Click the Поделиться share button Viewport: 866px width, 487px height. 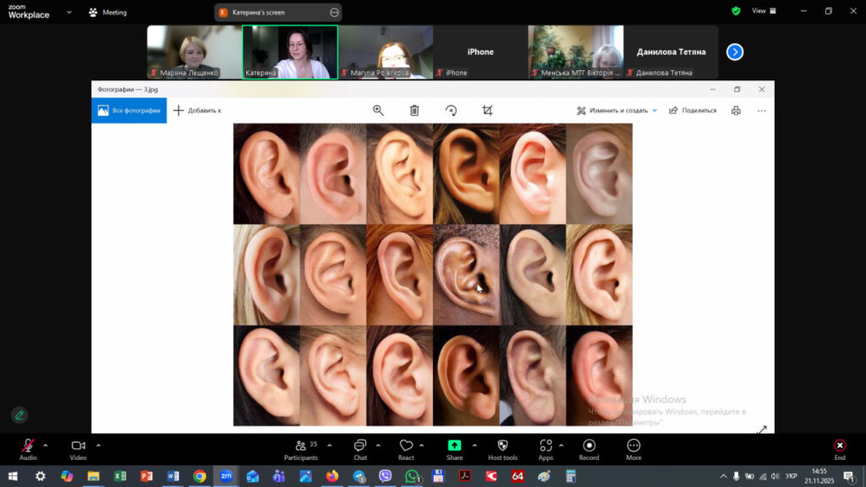[x=693, y=111]
